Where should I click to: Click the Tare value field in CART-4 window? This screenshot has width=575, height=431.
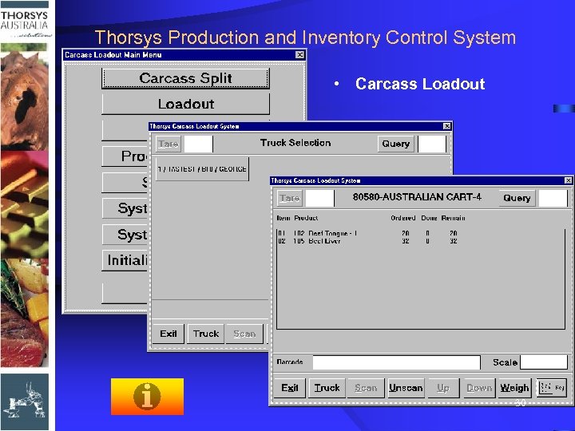319,198
